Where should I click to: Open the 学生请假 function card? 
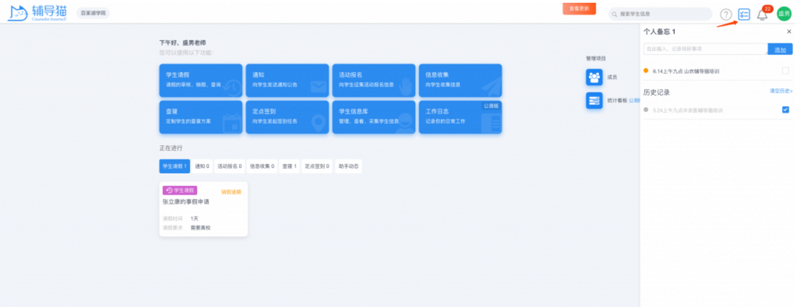pos(201,80)
